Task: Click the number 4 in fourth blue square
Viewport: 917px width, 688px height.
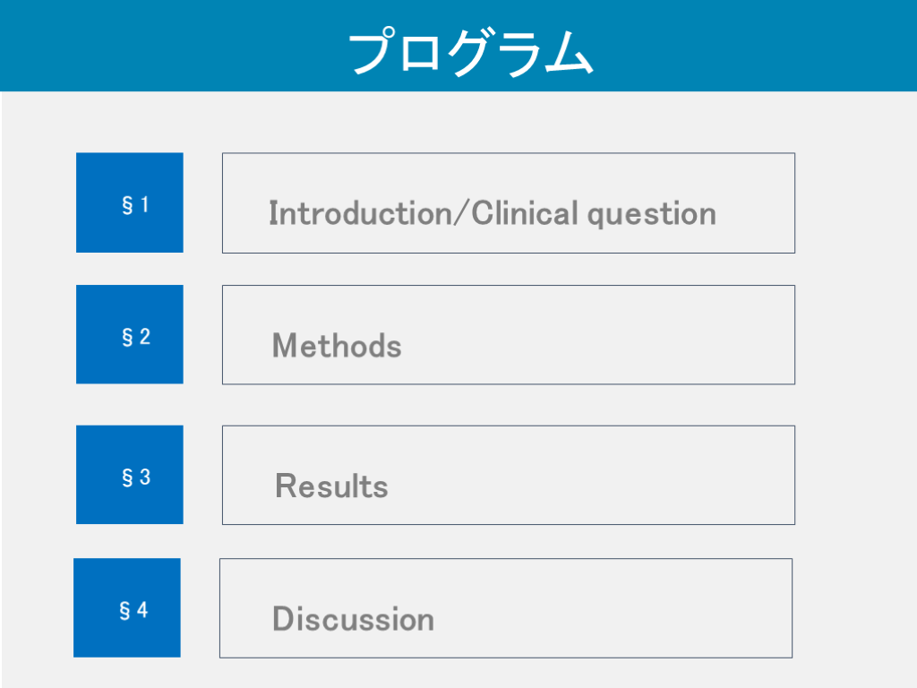Action: coord(141,611)
